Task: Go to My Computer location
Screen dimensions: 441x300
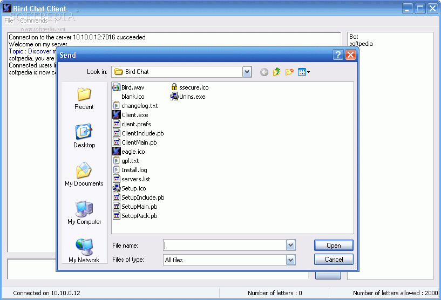Action: [84, 213]
